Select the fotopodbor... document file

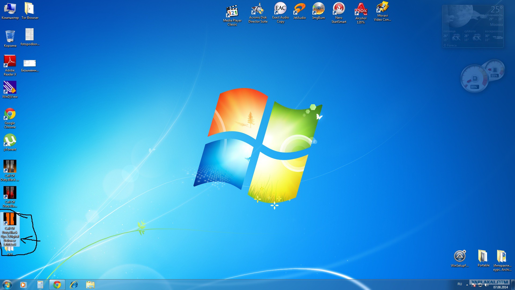(30, 37)
